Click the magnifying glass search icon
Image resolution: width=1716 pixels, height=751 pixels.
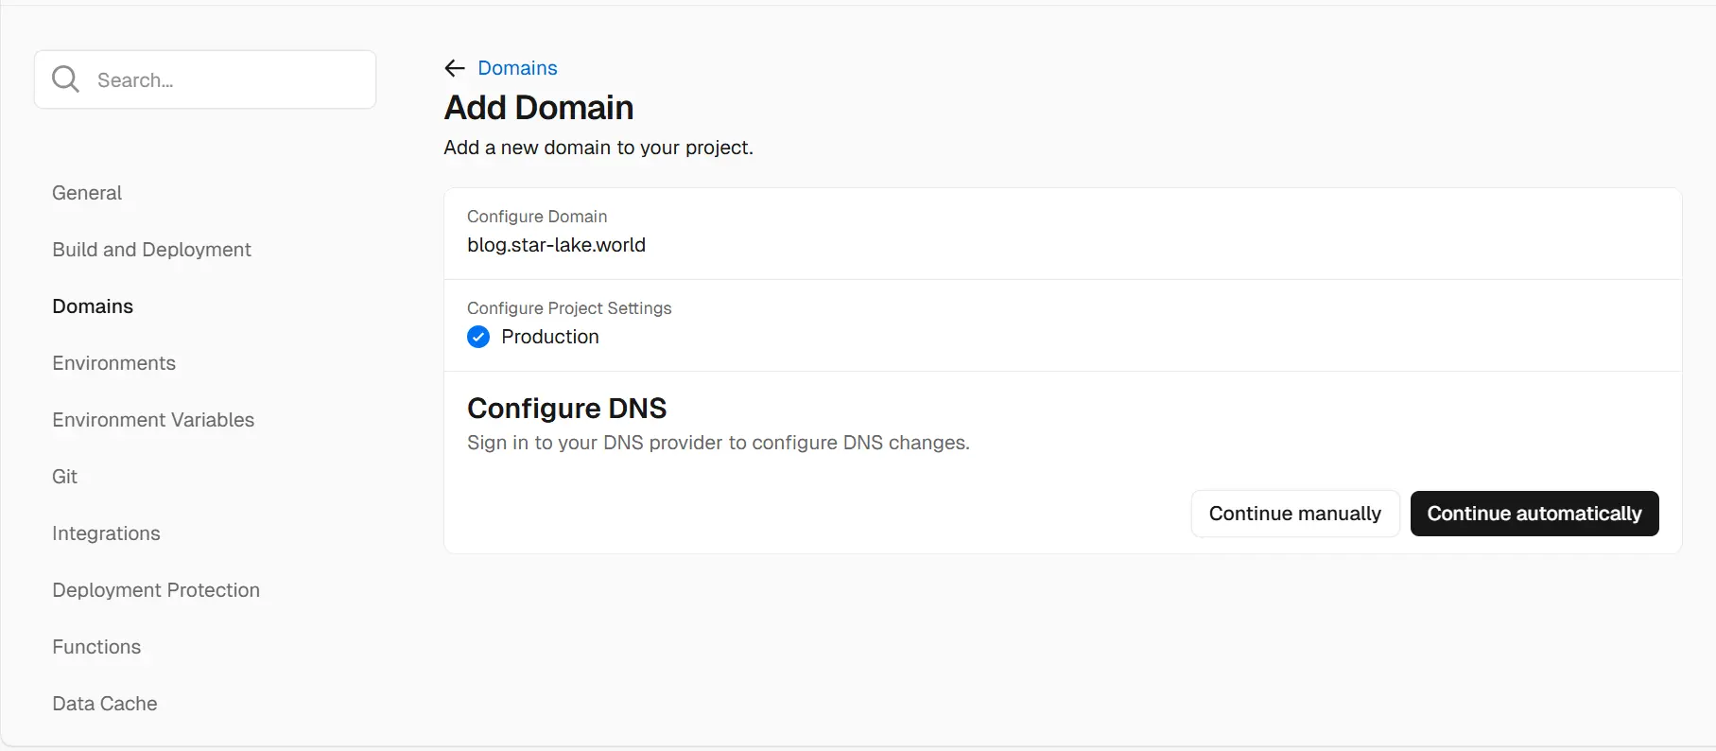(65, 79)
